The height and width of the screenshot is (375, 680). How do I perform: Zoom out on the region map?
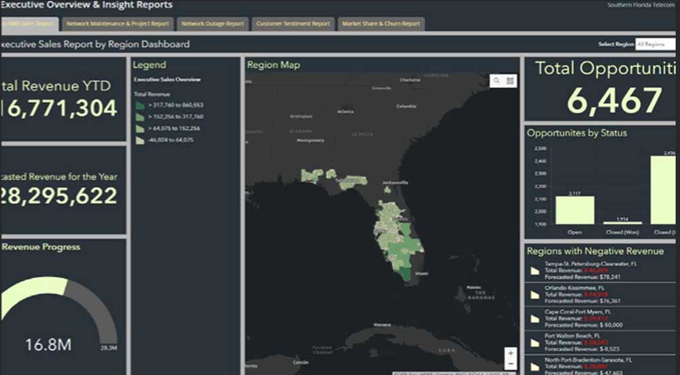point(509,364)
